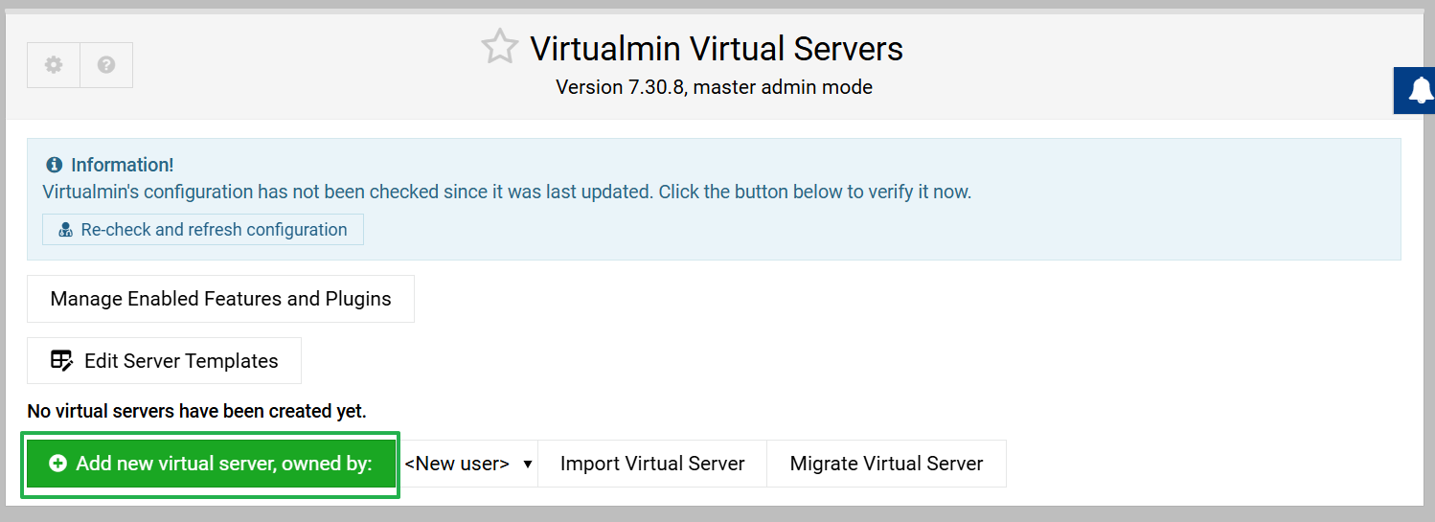Open the help question mark icon
Image resolution: width=1435 pixels, height=522 pixels.
tap(106, 65)
